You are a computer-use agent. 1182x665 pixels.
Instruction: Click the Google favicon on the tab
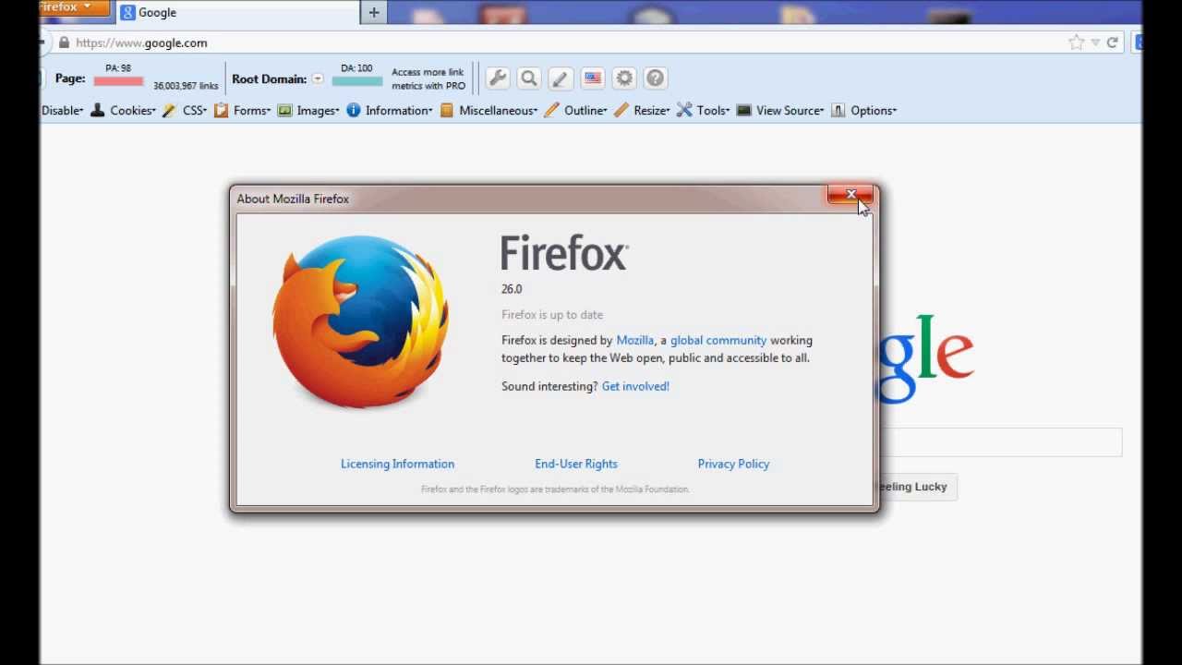128,12
